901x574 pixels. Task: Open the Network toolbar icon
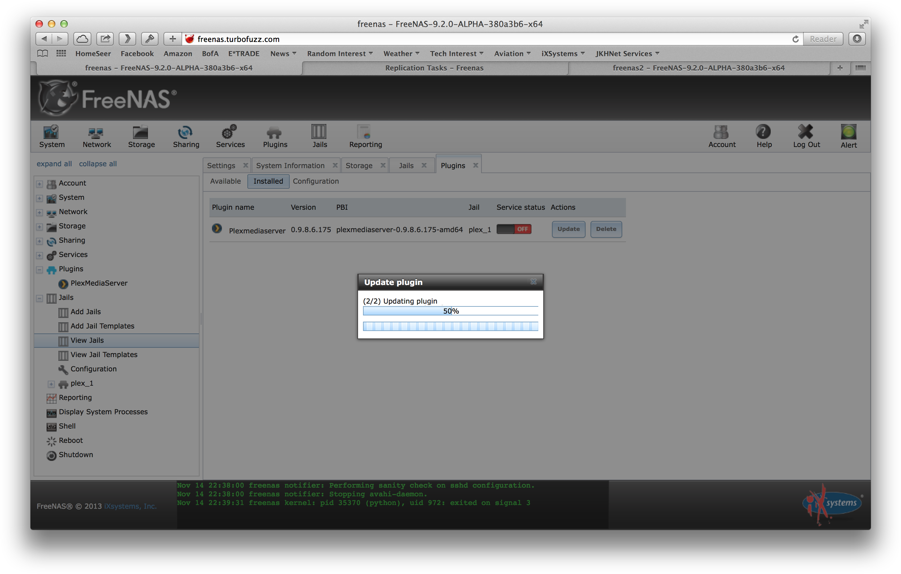click(x=97, y=136)
